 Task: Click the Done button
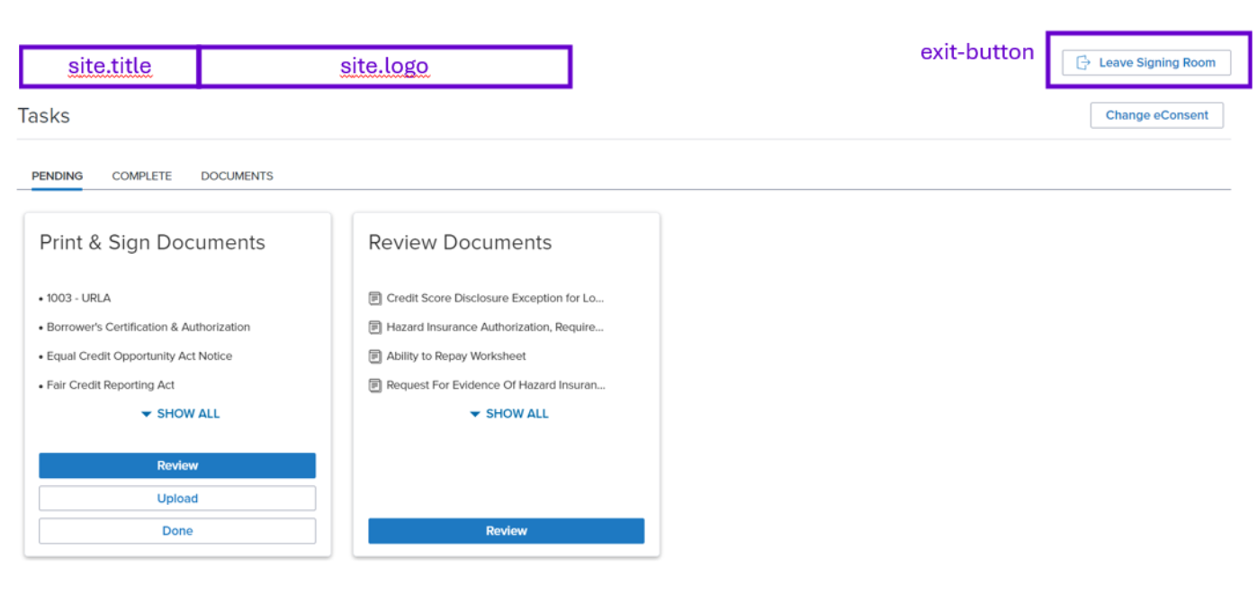177,530
